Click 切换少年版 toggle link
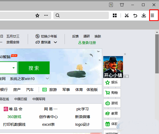The image size is (159, 134). [x=46, y=36]
